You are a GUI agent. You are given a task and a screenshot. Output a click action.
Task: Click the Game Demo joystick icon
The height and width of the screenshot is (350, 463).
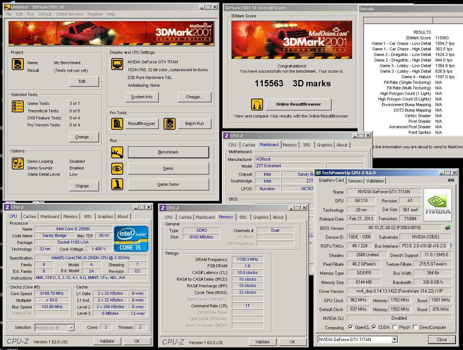coord(117,184)
